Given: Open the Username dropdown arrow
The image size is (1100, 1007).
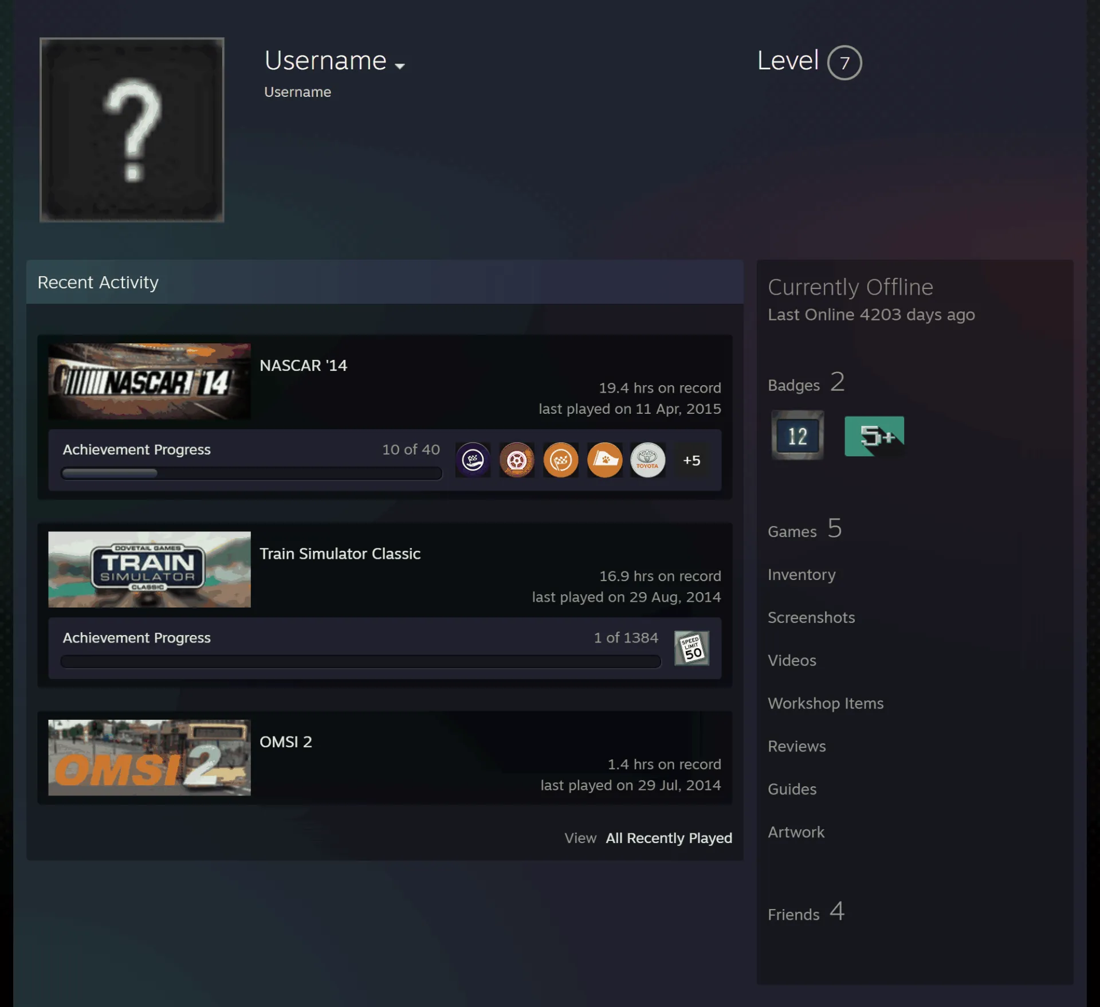Looking at the screenshot, I should (400, 66).
